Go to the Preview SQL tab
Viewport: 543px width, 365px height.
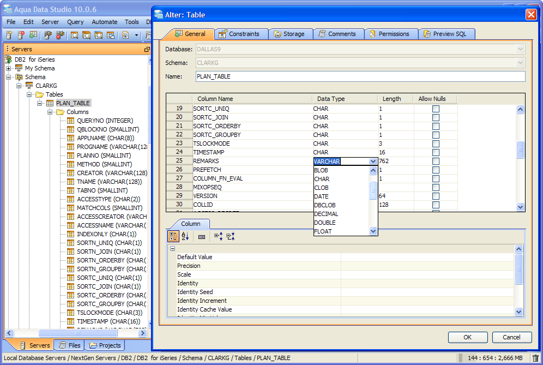pos(445,34)
